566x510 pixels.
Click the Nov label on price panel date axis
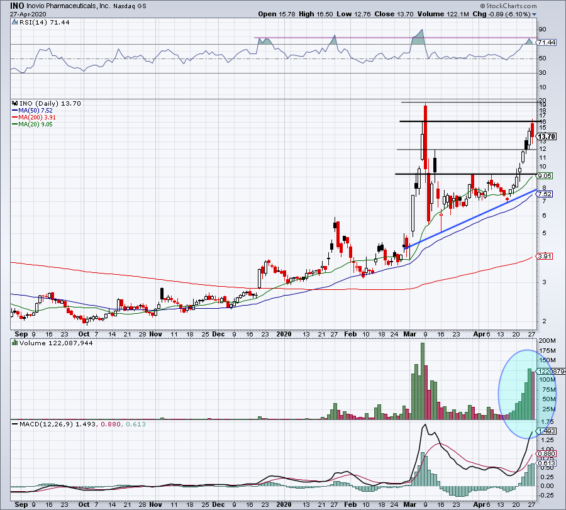tap(155, 334)
